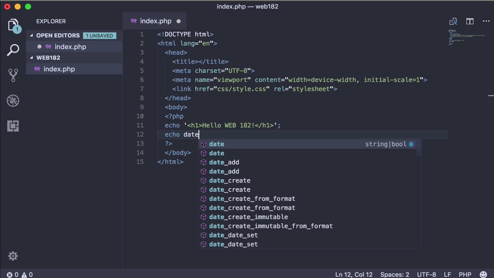Click the Hello WEB 182 echo line
This screenshot has height=278, width=494.
(223, 125)
